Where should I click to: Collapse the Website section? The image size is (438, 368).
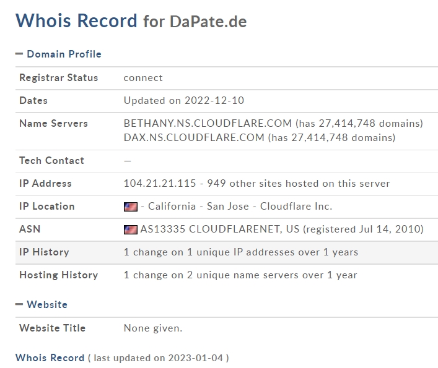(19, 304)
